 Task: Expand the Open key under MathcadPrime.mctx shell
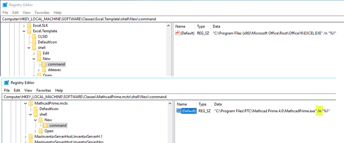point(35,131)
